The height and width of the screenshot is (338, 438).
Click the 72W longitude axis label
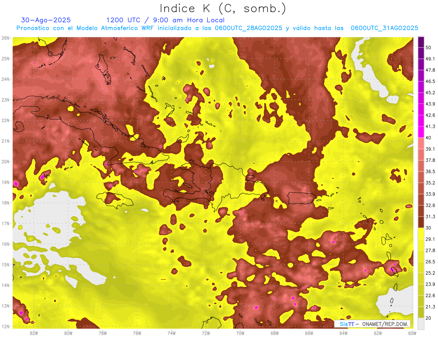[206, 333]
